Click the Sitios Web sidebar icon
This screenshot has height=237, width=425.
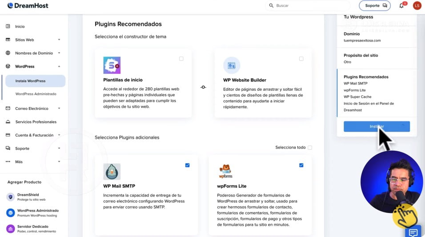coord(8,40)
